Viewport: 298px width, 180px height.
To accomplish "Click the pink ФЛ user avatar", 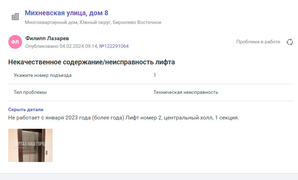I will click(15, 42).
